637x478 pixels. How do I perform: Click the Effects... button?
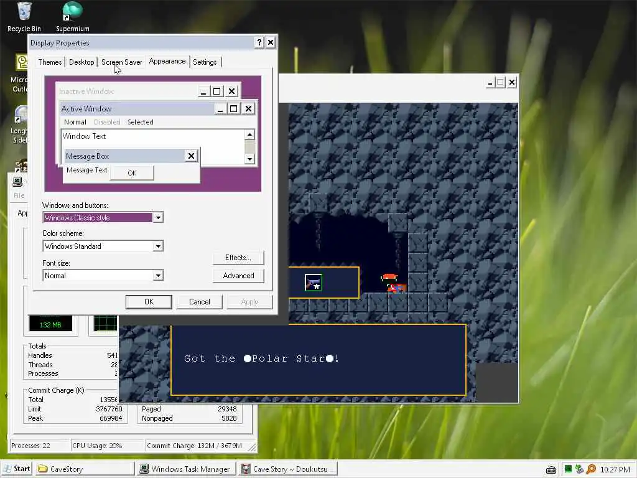click(238, 258)
